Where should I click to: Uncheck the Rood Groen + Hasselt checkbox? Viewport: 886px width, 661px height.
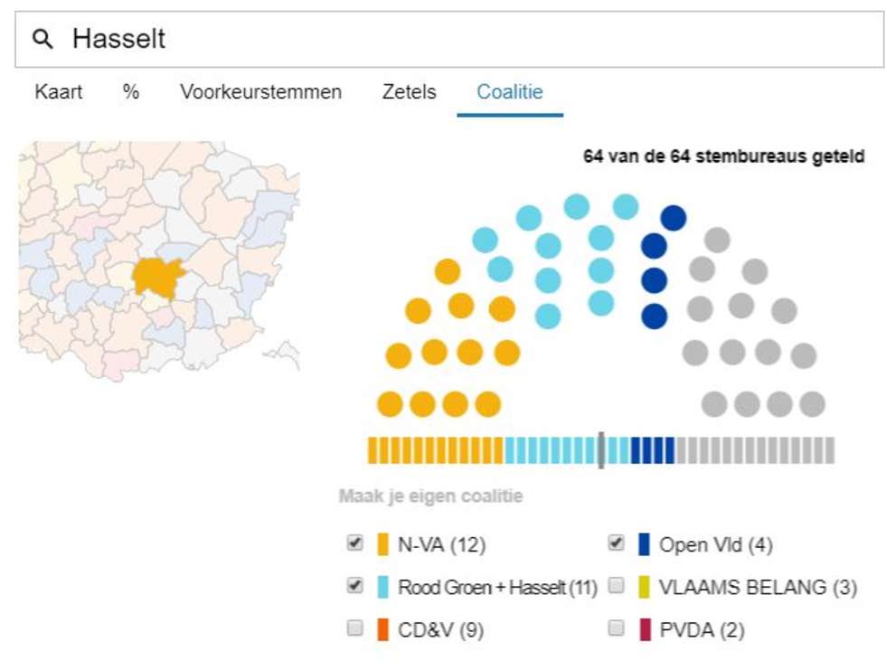click(355, 586)
